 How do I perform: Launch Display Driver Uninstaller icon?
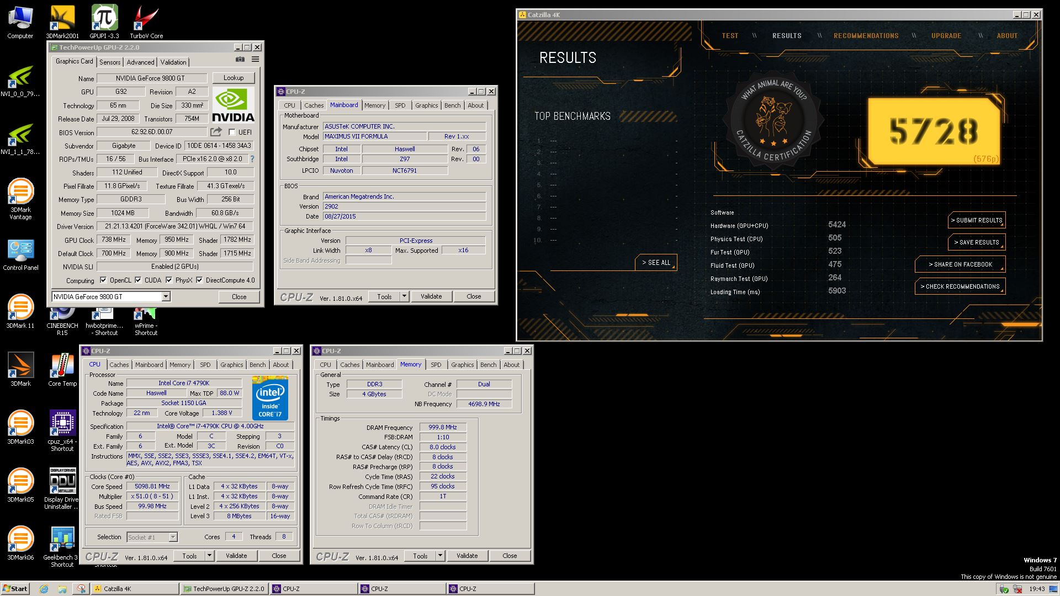tap(62, 489)
